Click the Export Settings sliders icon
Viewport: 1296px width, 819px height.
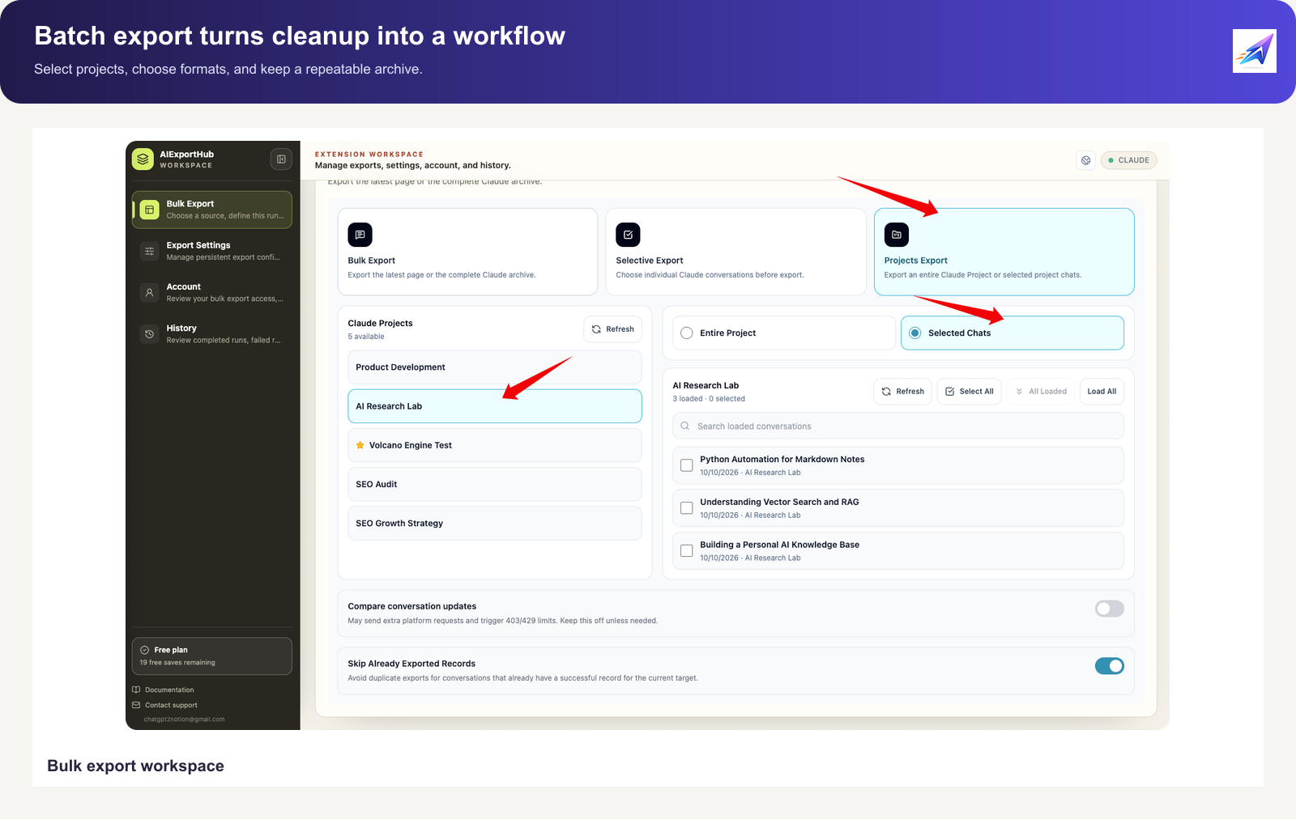coord(150,251)
